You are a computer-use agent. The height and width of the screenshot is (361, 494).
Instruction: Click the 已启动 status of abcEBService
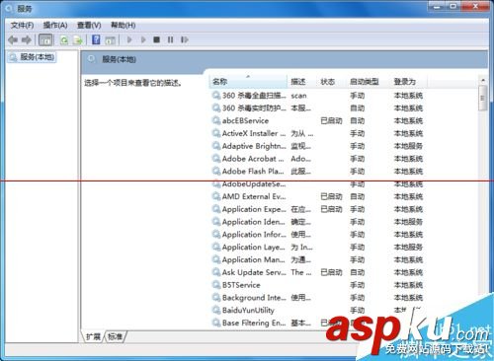point(331,121)
